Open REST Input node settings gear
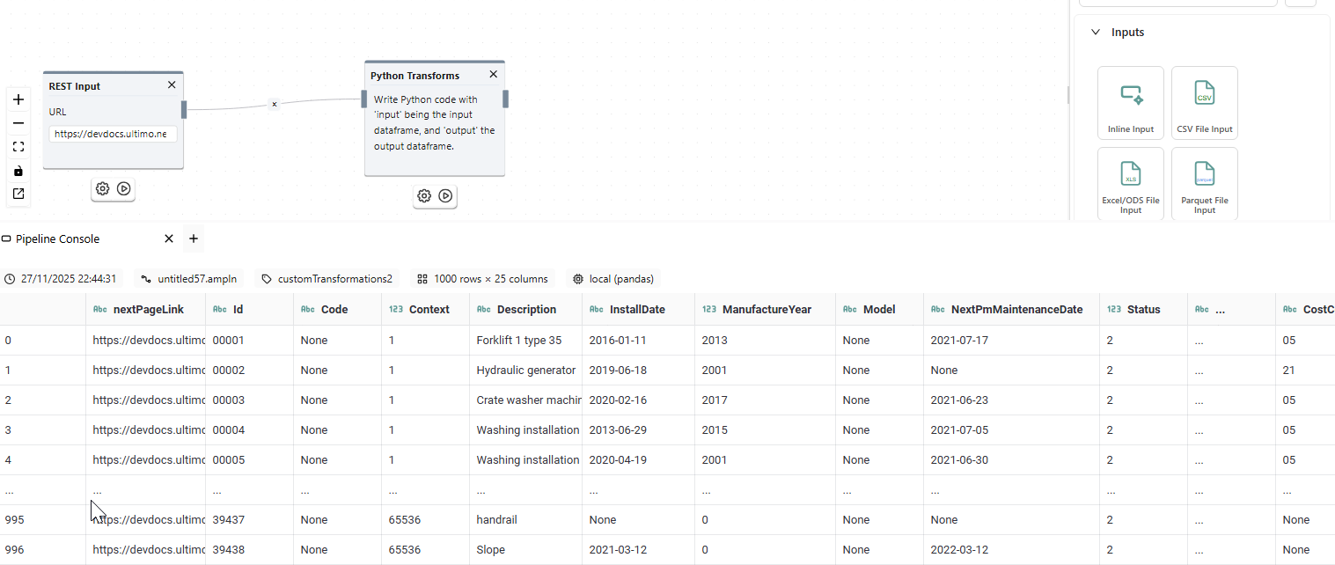The height and width of the screenshot is (565, 1335). (x=102, y=188)
